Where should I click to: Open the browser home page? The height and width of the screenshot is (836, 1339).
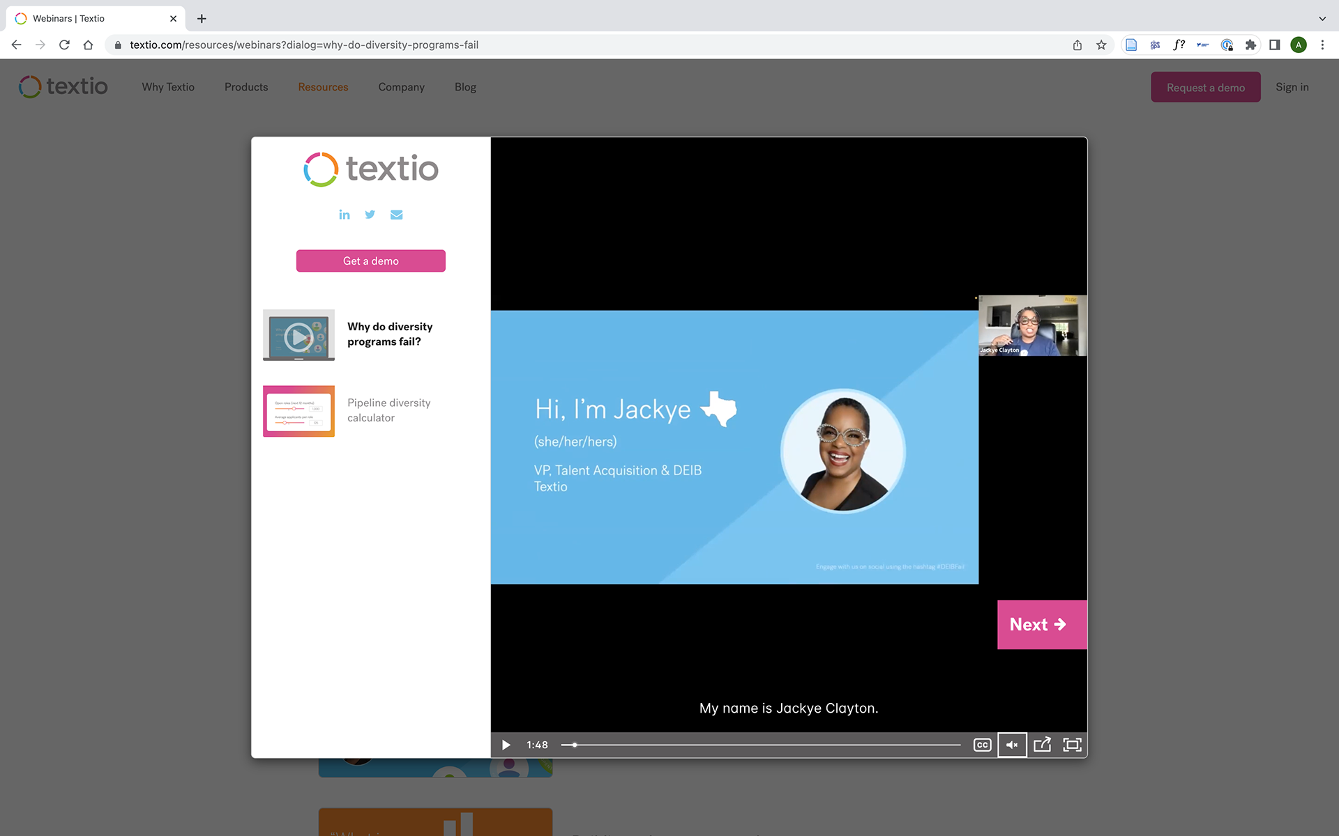pos(88,45)
